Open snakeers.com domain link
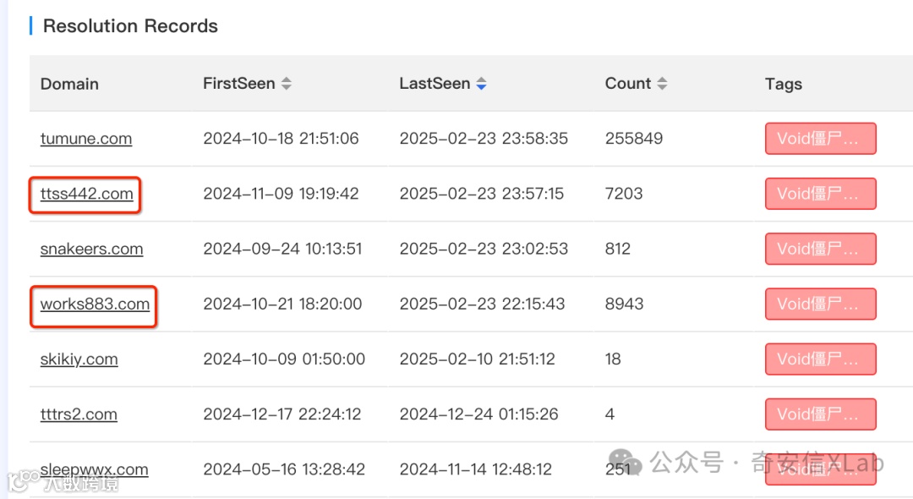Image resolution: width=913 pixels, height=499 pixels. pyautogui.click(x=91, y=249)
